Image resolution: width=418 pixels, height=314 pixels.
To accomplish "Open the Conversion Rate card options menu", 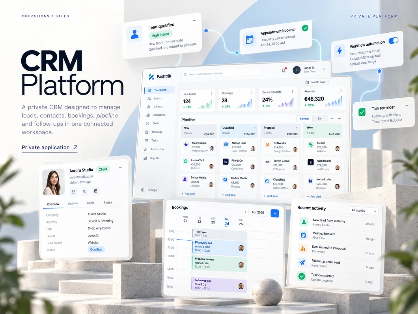I will [292, 92].
